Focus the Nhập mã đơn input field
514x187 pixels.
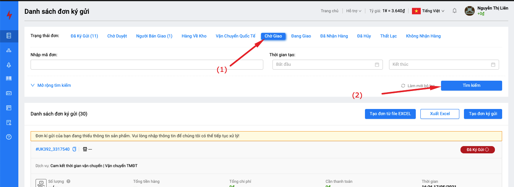147,65
